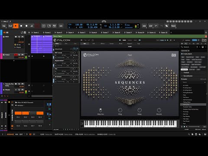
Task: Select the Parts tab in Falcon
Action: point(57,43)
